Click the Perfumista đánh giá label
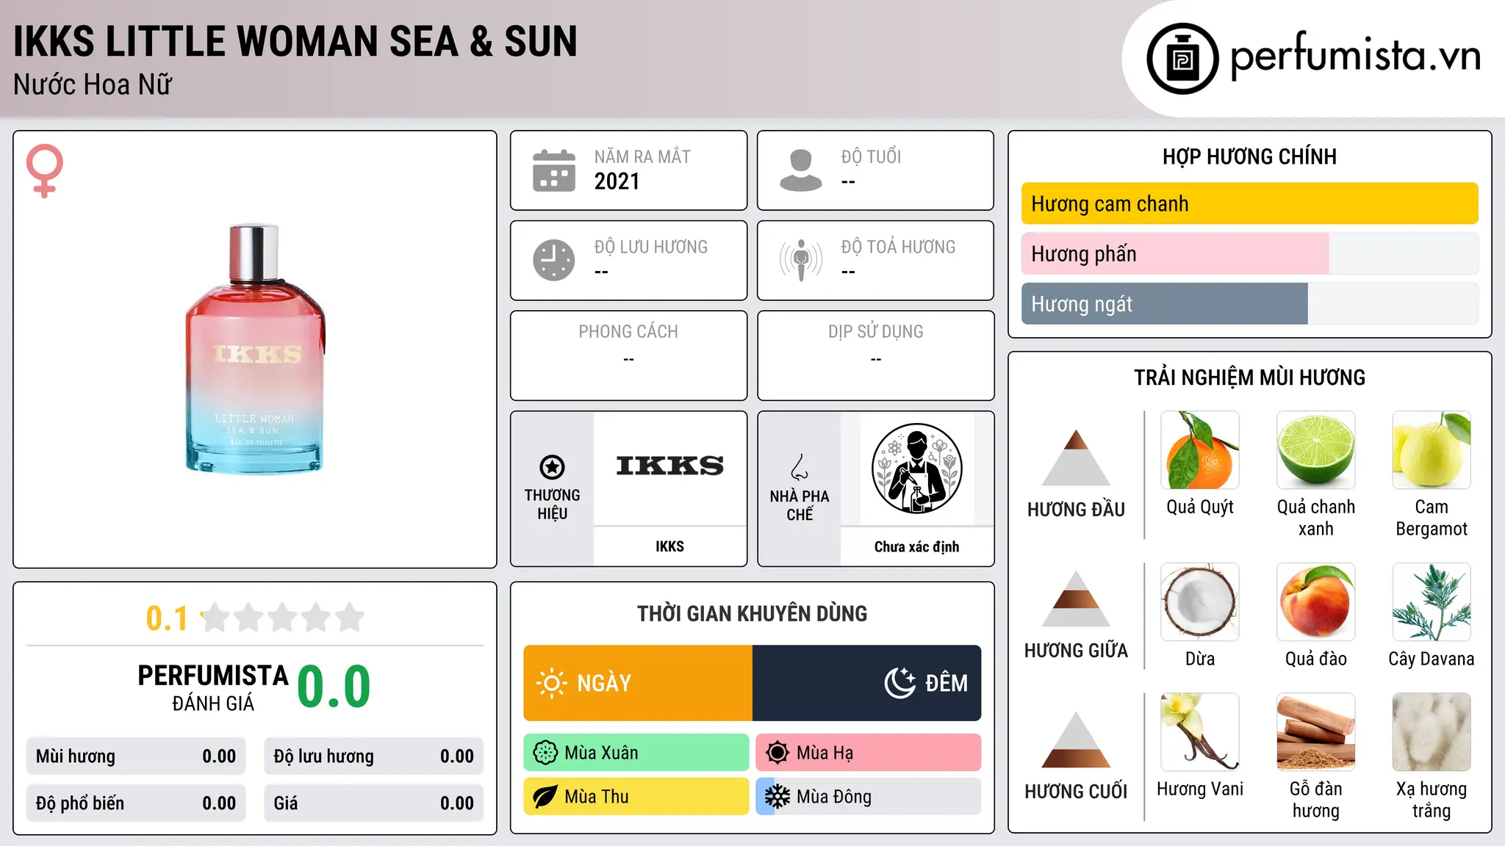This screenshot has width=1505, height=846. [x=213, y=687]
